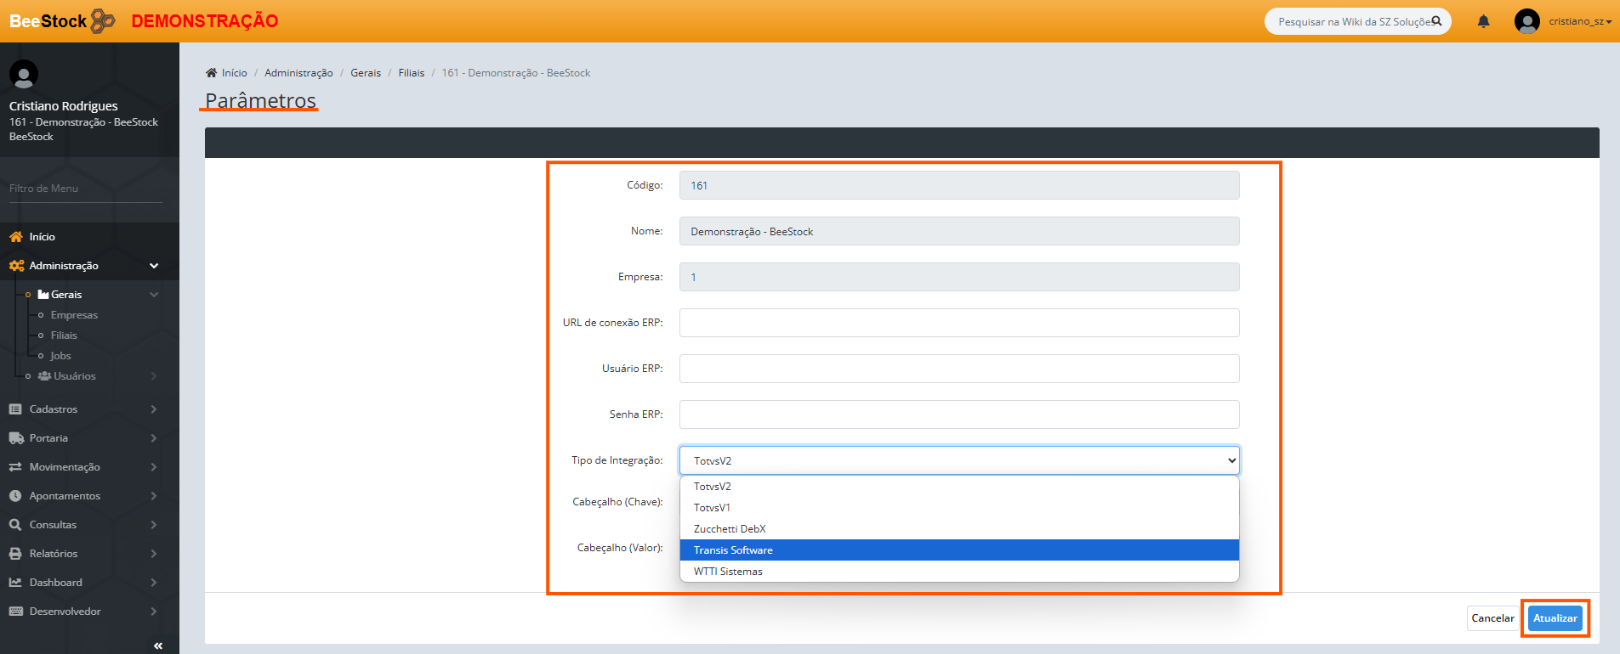Click the BeeStock honeycomb logo

coord(102,20)
